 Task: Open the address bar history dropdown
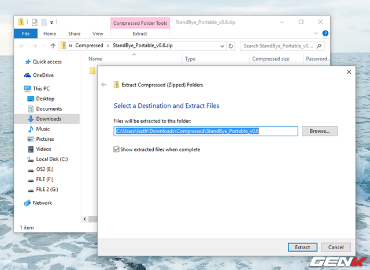[x=222, y=46]
